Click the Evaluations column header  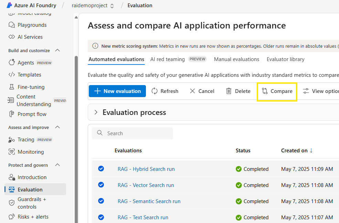coord(128,151)
